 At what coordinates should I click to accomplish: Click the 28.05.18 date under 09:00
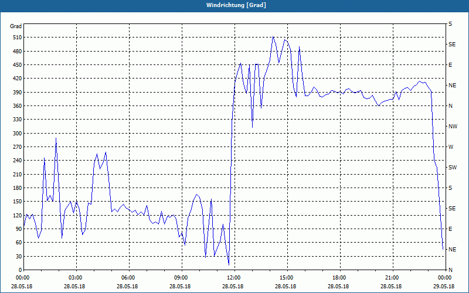(180, 287)
